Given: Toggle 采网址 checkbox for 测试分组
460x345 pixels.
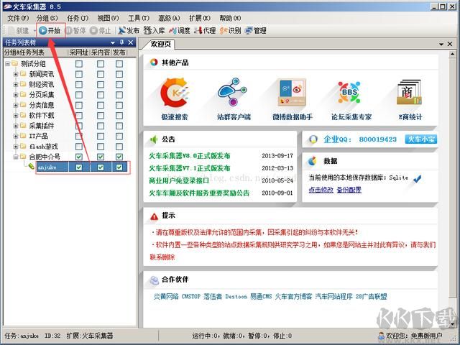Looking at the screenshot, I should click(79, 64).
